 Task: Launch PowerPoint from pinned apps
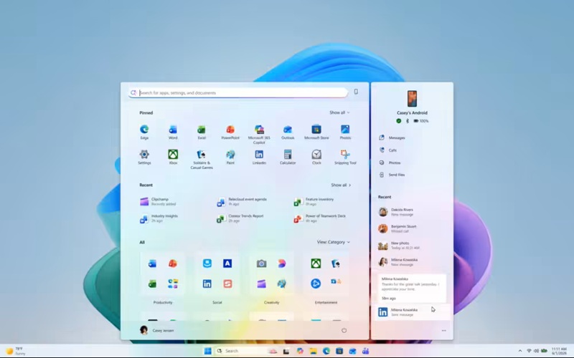click(x=230, y=132)
